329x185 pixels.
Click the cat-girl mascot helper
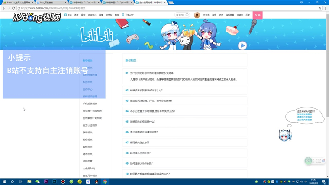click(285, 135)
